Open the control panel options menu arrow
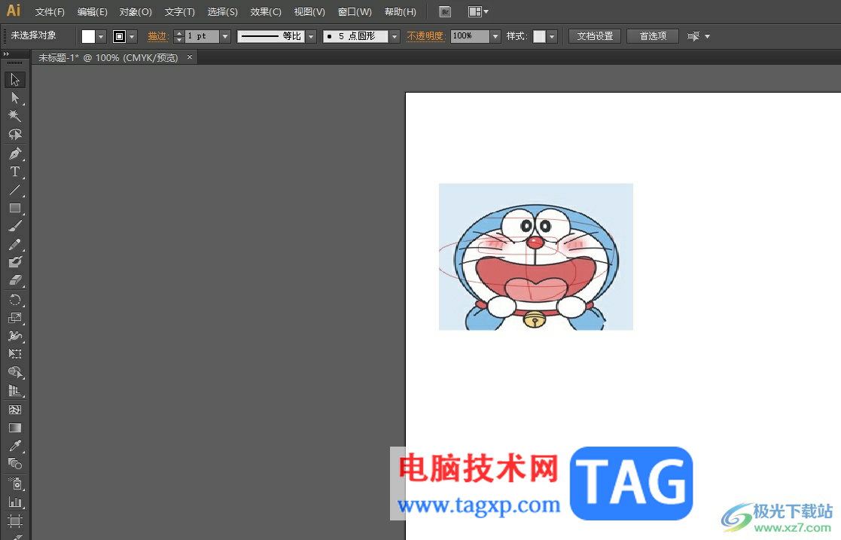Viewport: 841px width, 540px height. pos(708,36)
